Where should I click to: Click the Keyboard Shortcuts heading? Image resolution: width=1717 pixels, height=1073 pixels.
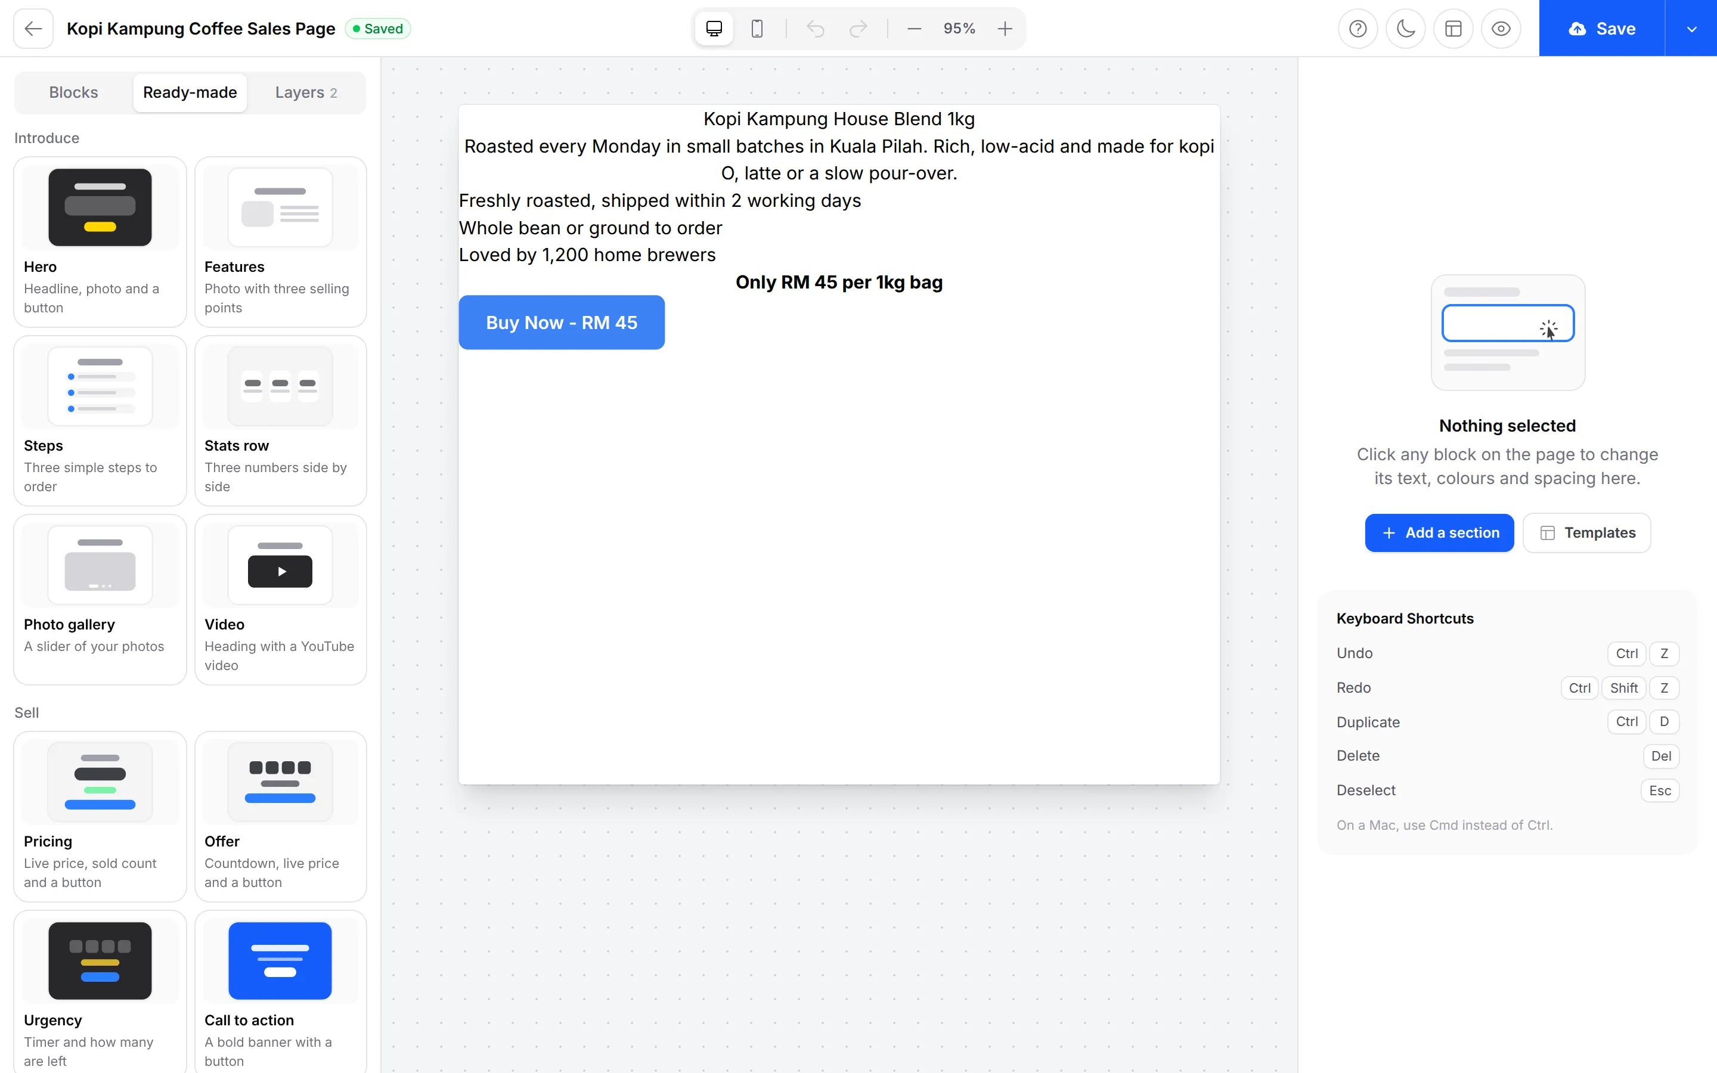[x=1405, y=619]
